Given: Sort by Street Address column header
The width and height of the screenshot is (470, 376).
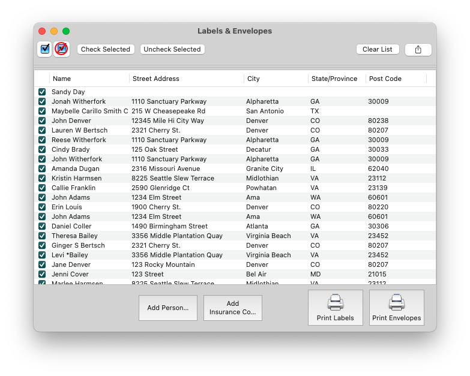Looking at the screenshot, I should [x=187, y=79].
